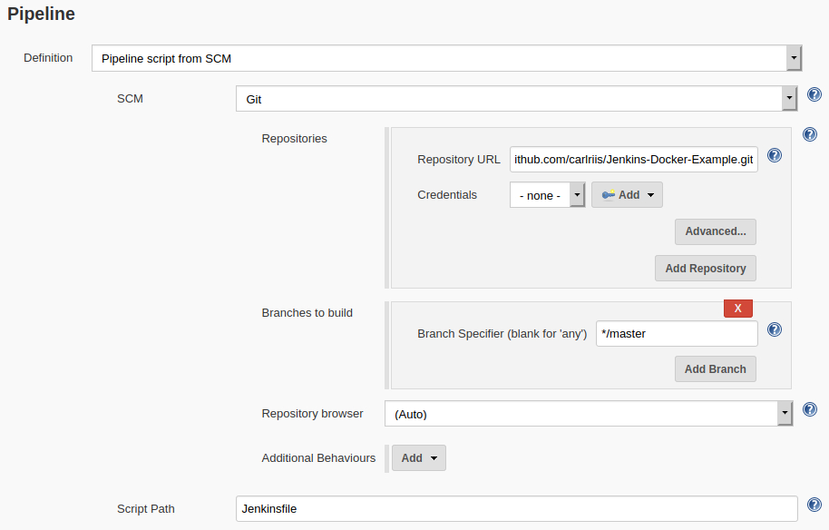Image resolution: width=829 pixels, height=530 pixels.
Task: Open the Additional Behaviours Add menu
Action: tap(418, 458)
